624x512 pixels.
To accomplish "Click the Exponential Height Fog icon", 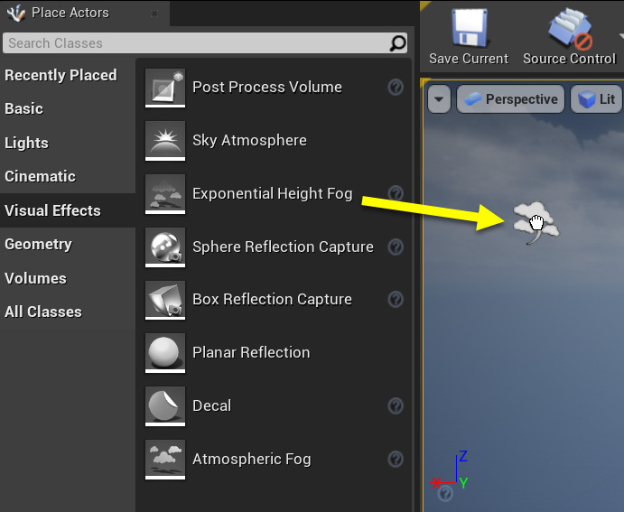I will tap(165, 194).
